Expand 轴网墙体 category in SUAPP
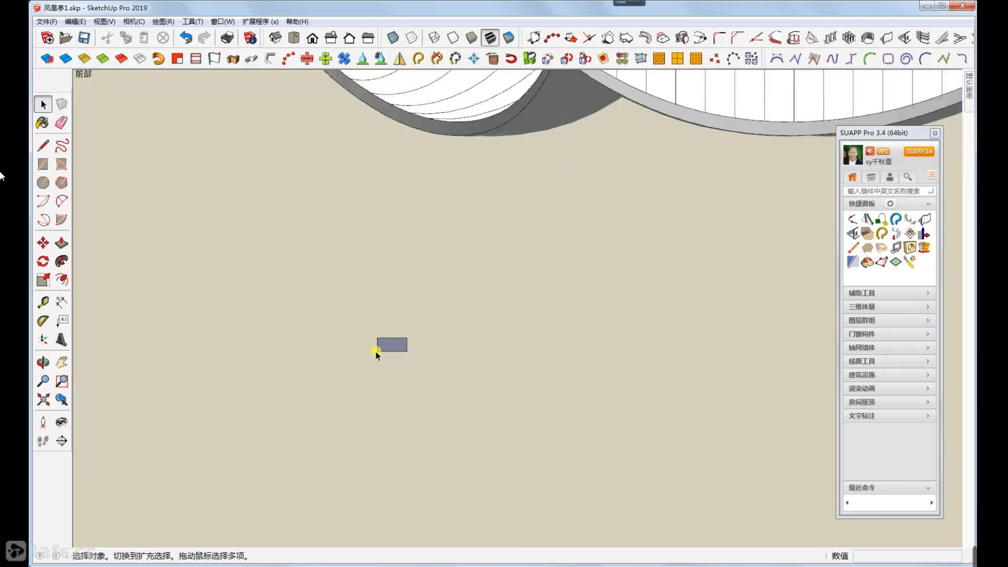 point(889,348)
